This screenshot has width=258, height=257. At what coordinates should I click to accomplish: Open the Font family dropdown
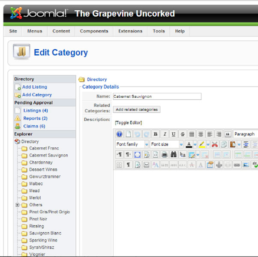point(132,144)
